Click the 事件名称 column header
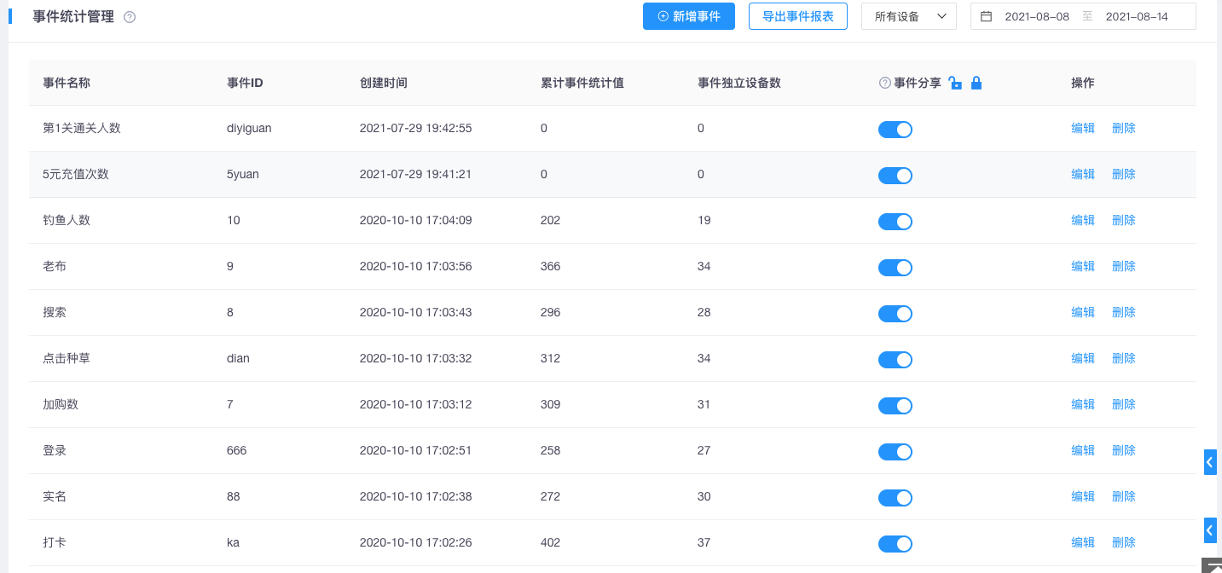The height and width of the screenshot is (573, 1222). (67, 83)
